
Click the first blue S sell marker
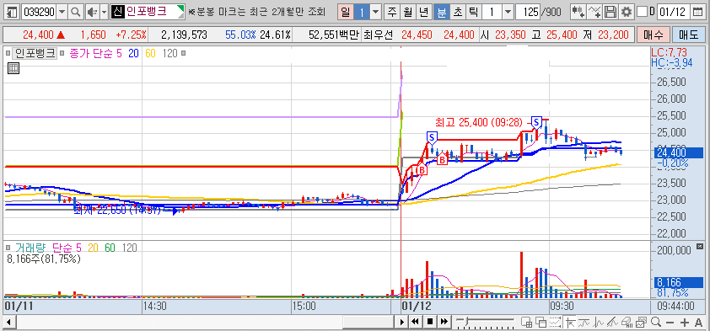433,137
